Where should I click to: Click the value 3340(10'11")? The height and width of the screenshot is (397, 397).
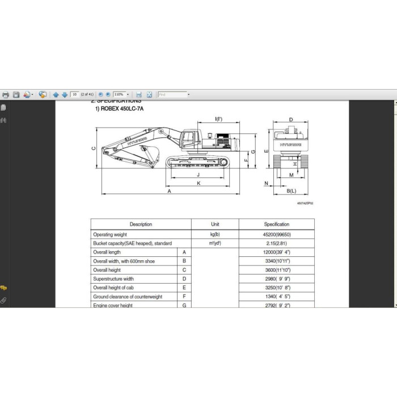point(277,261)
